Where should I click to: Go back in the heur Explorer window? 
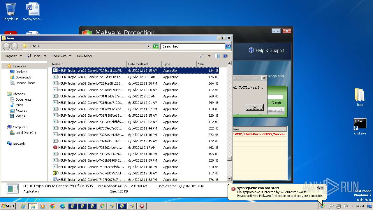coord(6,46)
